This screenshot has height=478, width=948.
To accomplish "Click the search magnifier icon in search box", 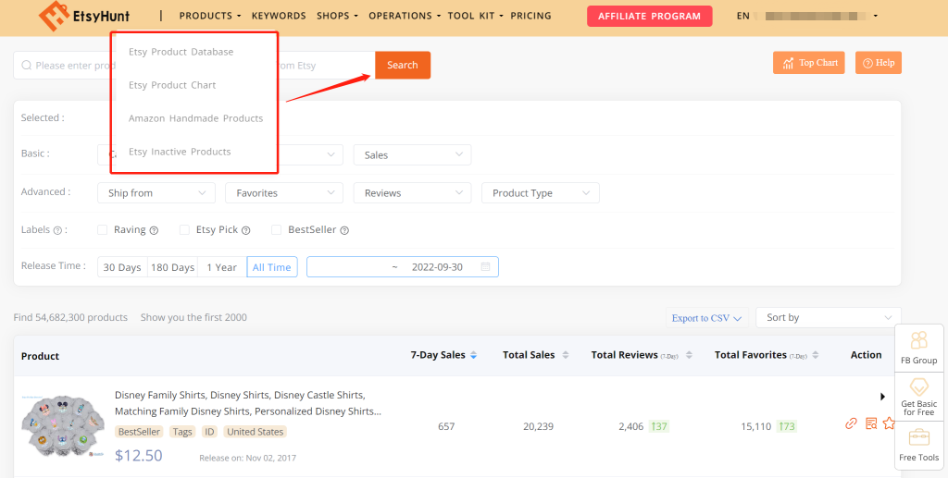I will 26,65.
